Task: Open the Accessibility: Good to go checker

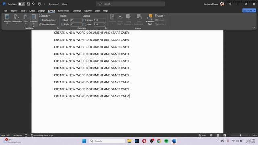Action: (42, 135)
